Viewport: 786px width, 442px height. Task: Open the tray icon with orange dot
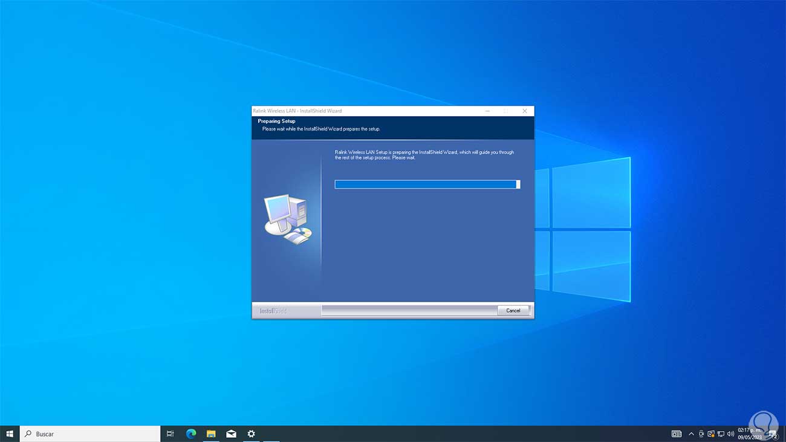pos(711,434)
